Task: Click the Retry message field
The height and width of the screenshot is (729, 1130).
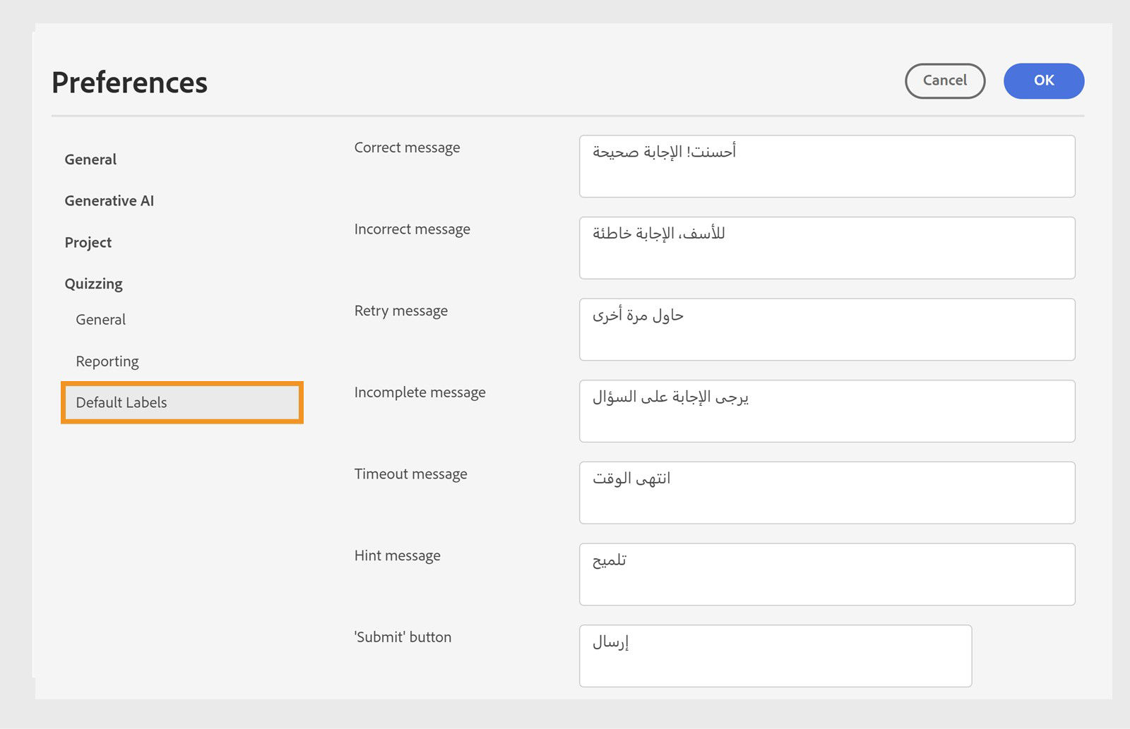Action: (x=826, y=329)
